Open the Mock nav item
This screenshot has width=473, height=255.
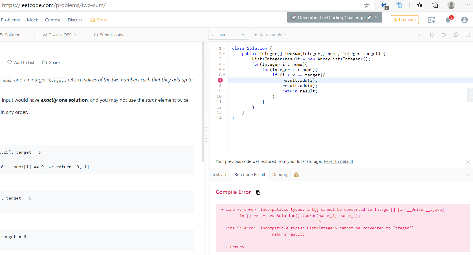(32, 20)
